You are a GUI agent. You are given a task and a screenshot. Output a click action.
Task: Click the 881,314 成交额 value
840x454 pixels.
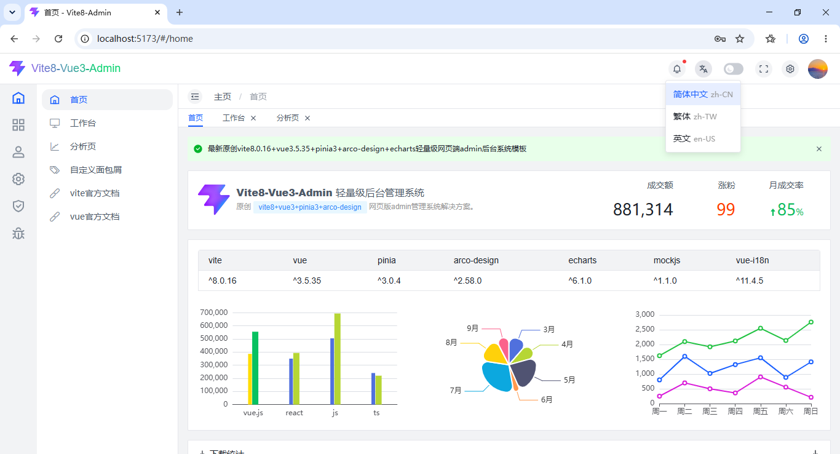(x=643, y=209)
